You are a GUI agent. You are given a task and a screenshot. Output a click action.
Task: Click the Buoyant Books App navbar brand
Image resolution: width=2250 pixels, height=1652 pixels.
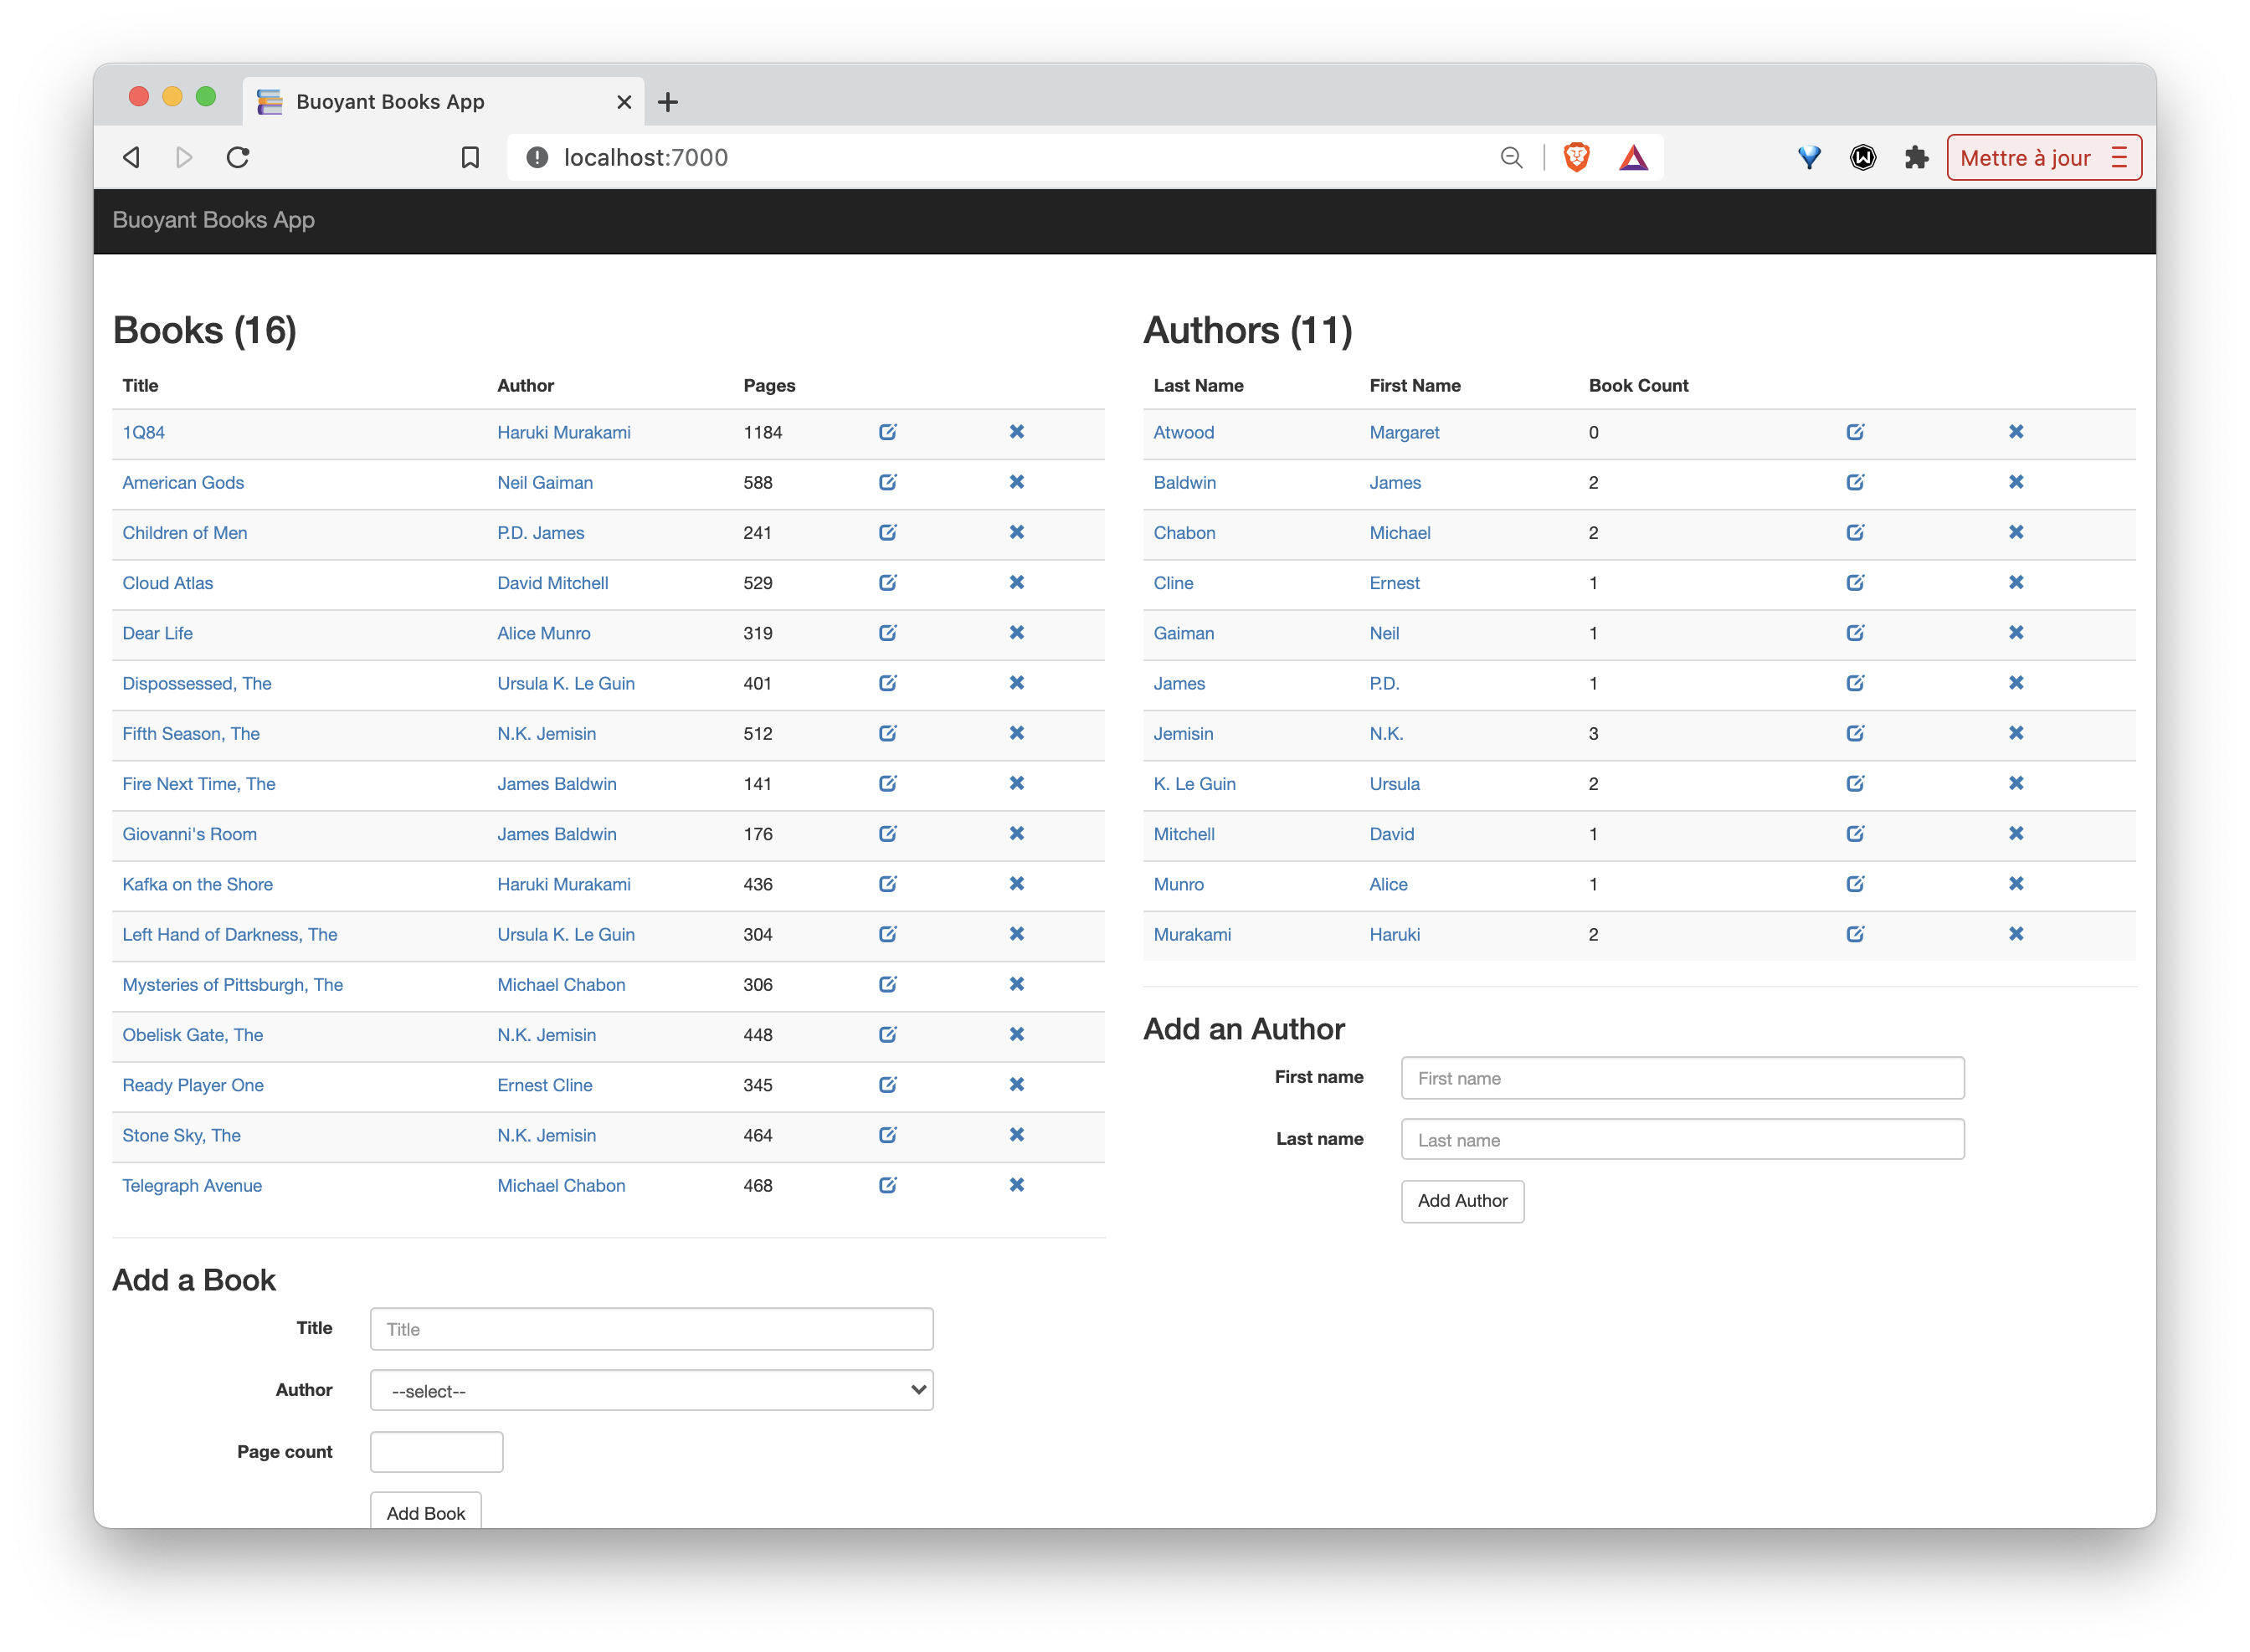tap(213, 220)
